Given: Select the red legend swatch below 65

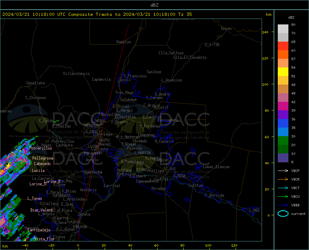Looking at the screenshot, I should (283, 46).
